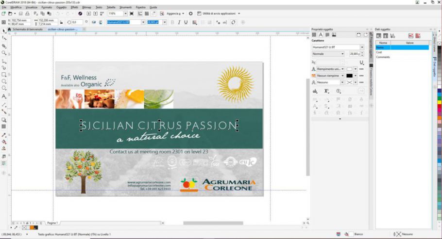The height and width of the screenshot is (239, 442).
Task: Toggle Italic text formatting
Action: (x=179, y=22)
